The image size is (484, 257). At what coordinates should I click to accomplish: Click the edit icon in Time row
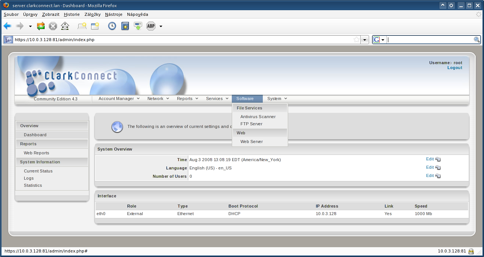[438, 159]
